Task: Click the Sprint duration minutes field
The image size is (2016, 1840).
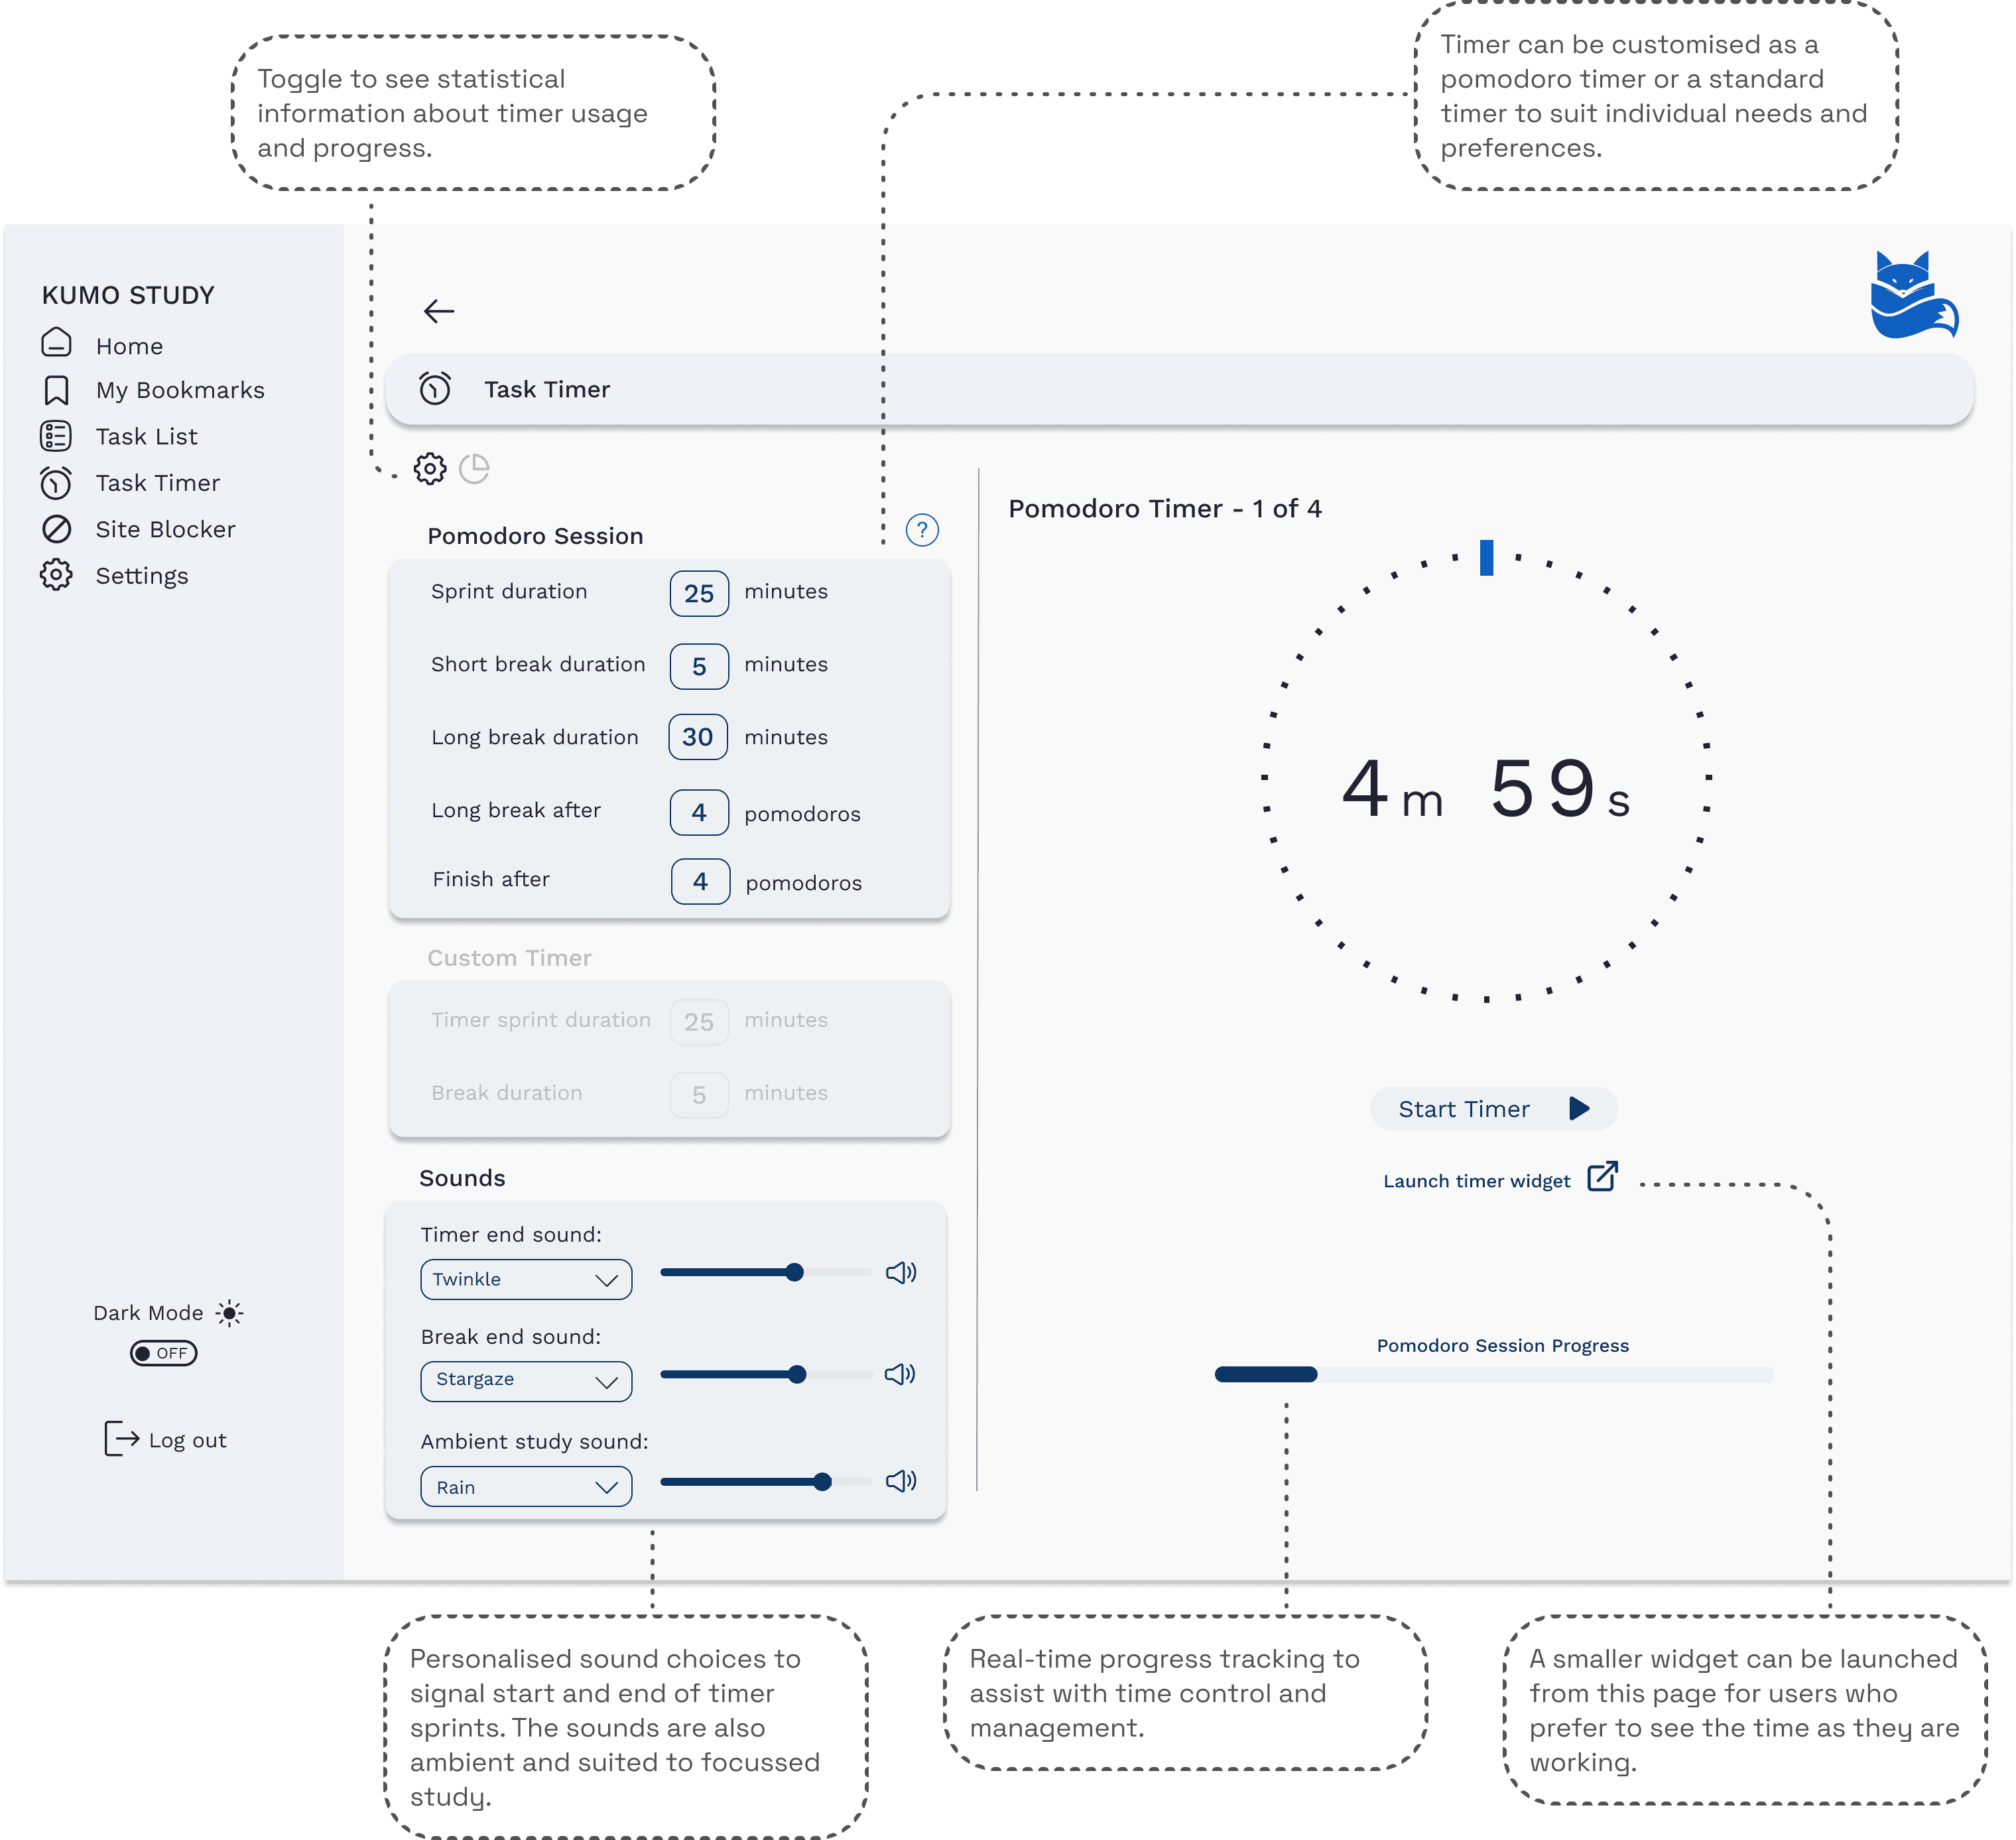Action: pyautogui.click(x=699, y=593)
